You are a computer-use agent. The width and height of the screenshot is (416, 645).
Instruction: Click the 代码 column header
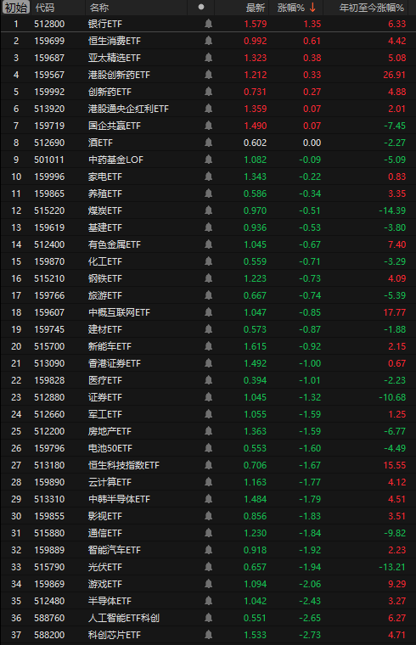pyautogui.click(x=45, y=8)
